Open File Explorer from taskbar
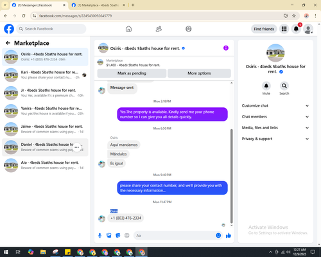This screenshot has width=321, height=257. tap(43, 252)
